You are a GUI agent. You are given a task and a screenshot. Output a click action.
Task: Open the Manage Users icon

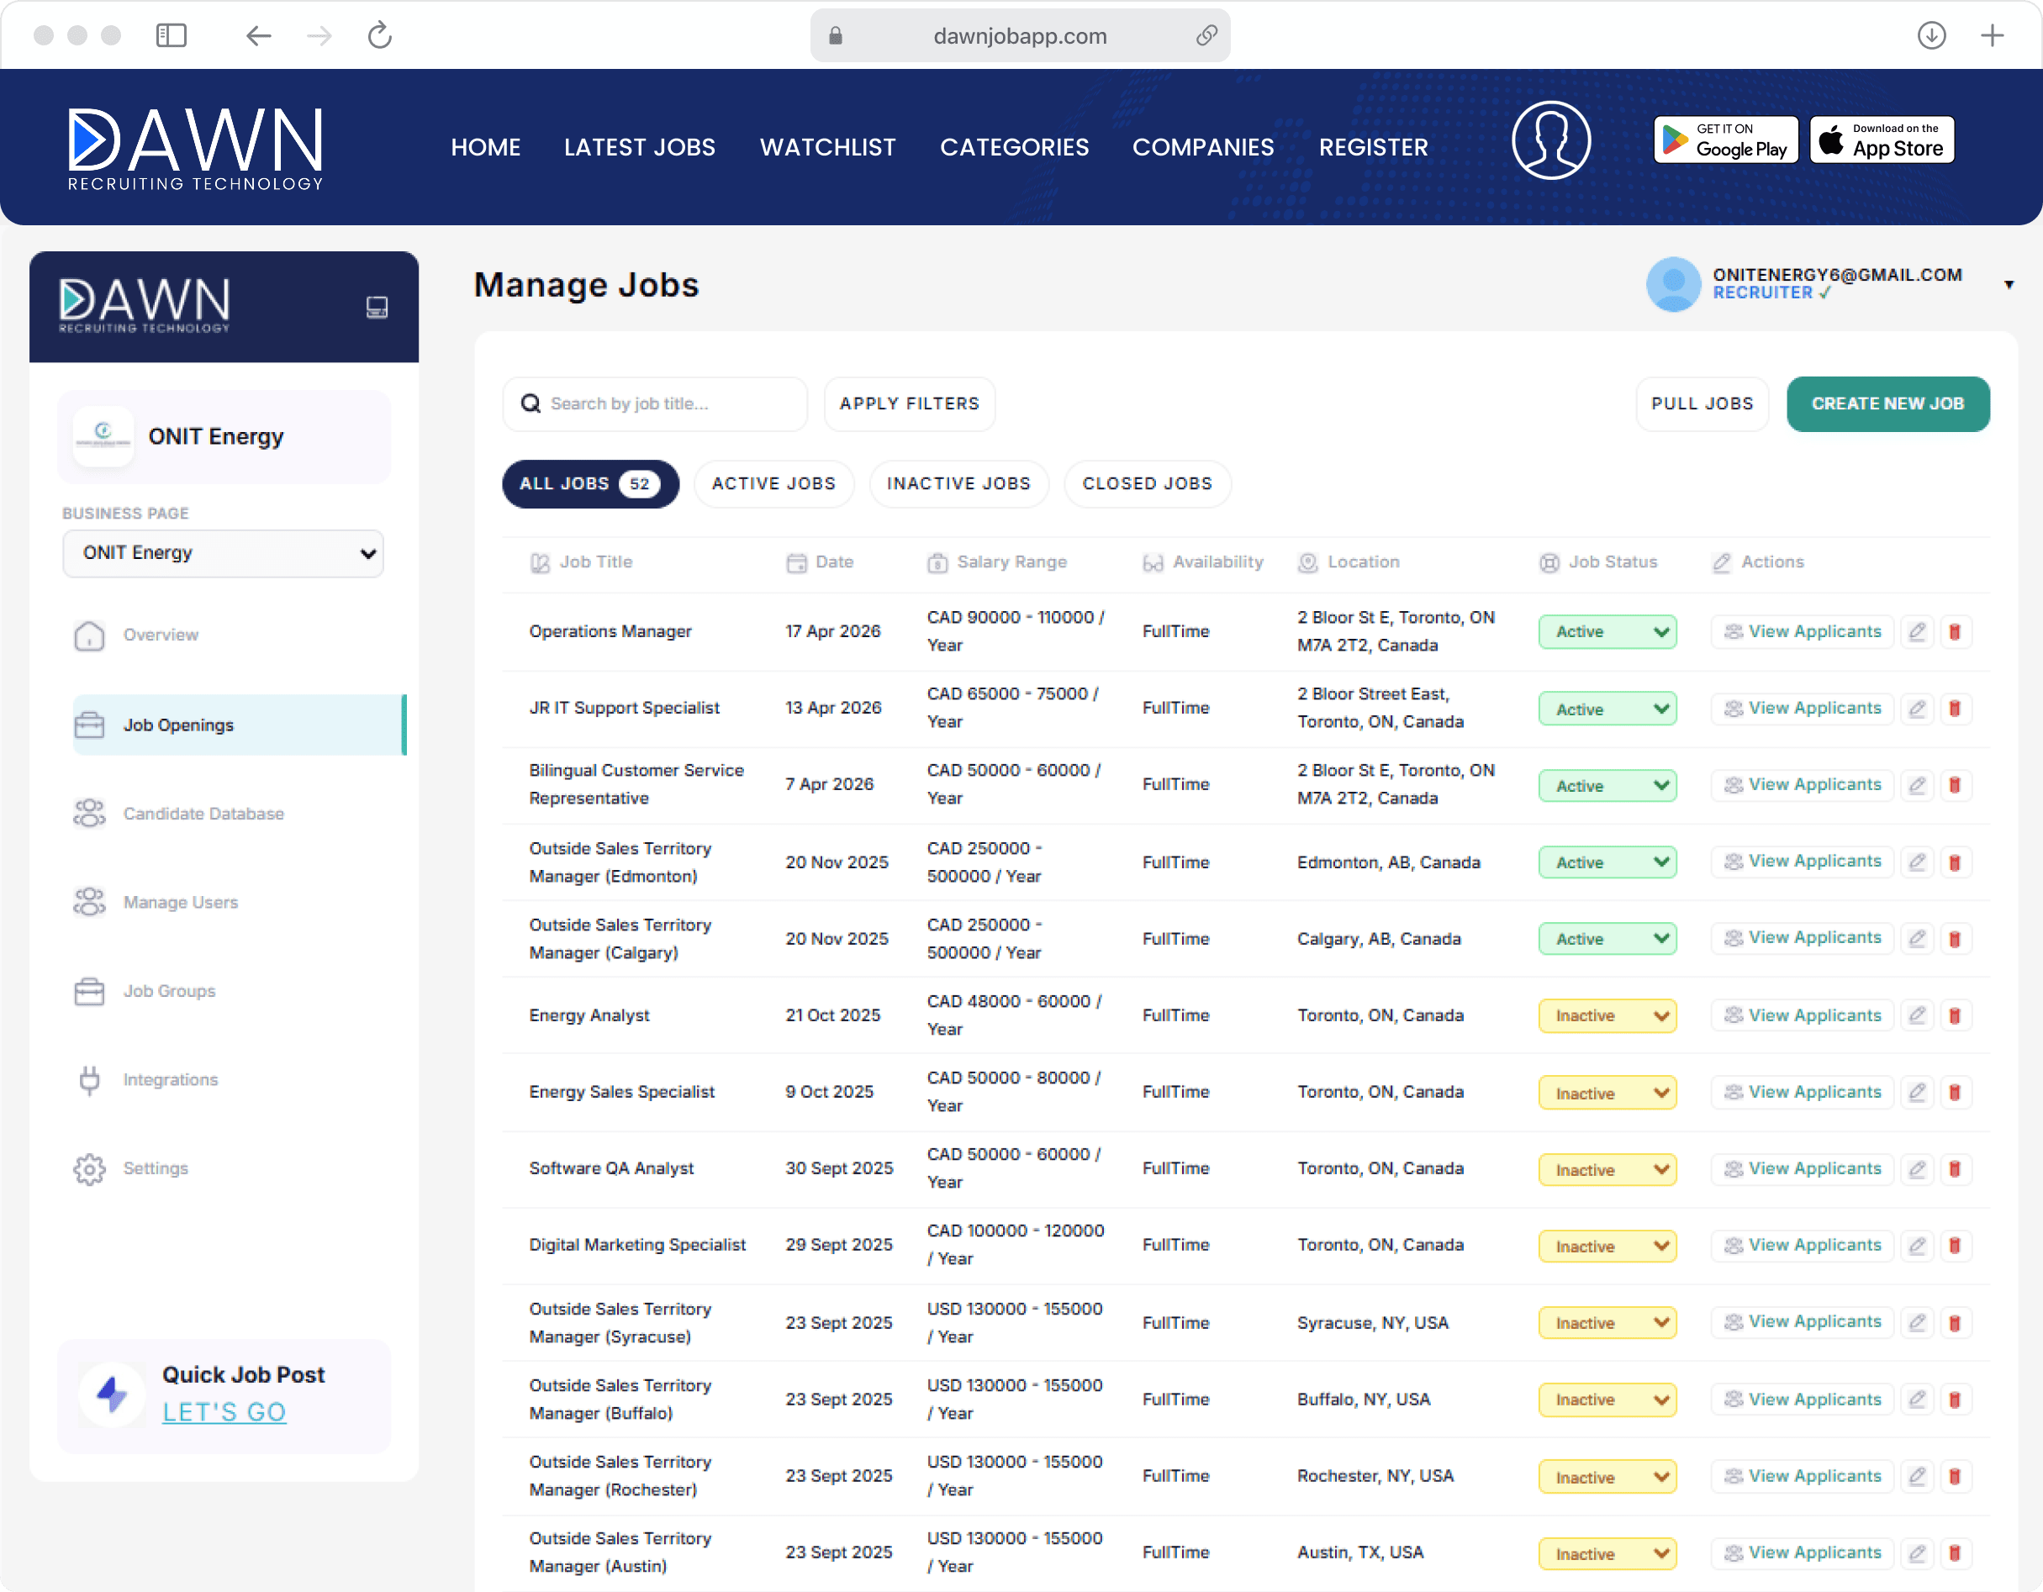(89, 901)
